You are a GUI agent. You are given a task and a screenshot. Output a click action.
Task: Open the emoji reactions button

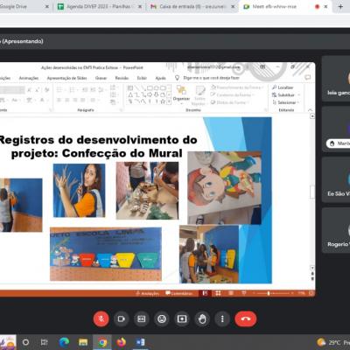click(x=162, y=318)
